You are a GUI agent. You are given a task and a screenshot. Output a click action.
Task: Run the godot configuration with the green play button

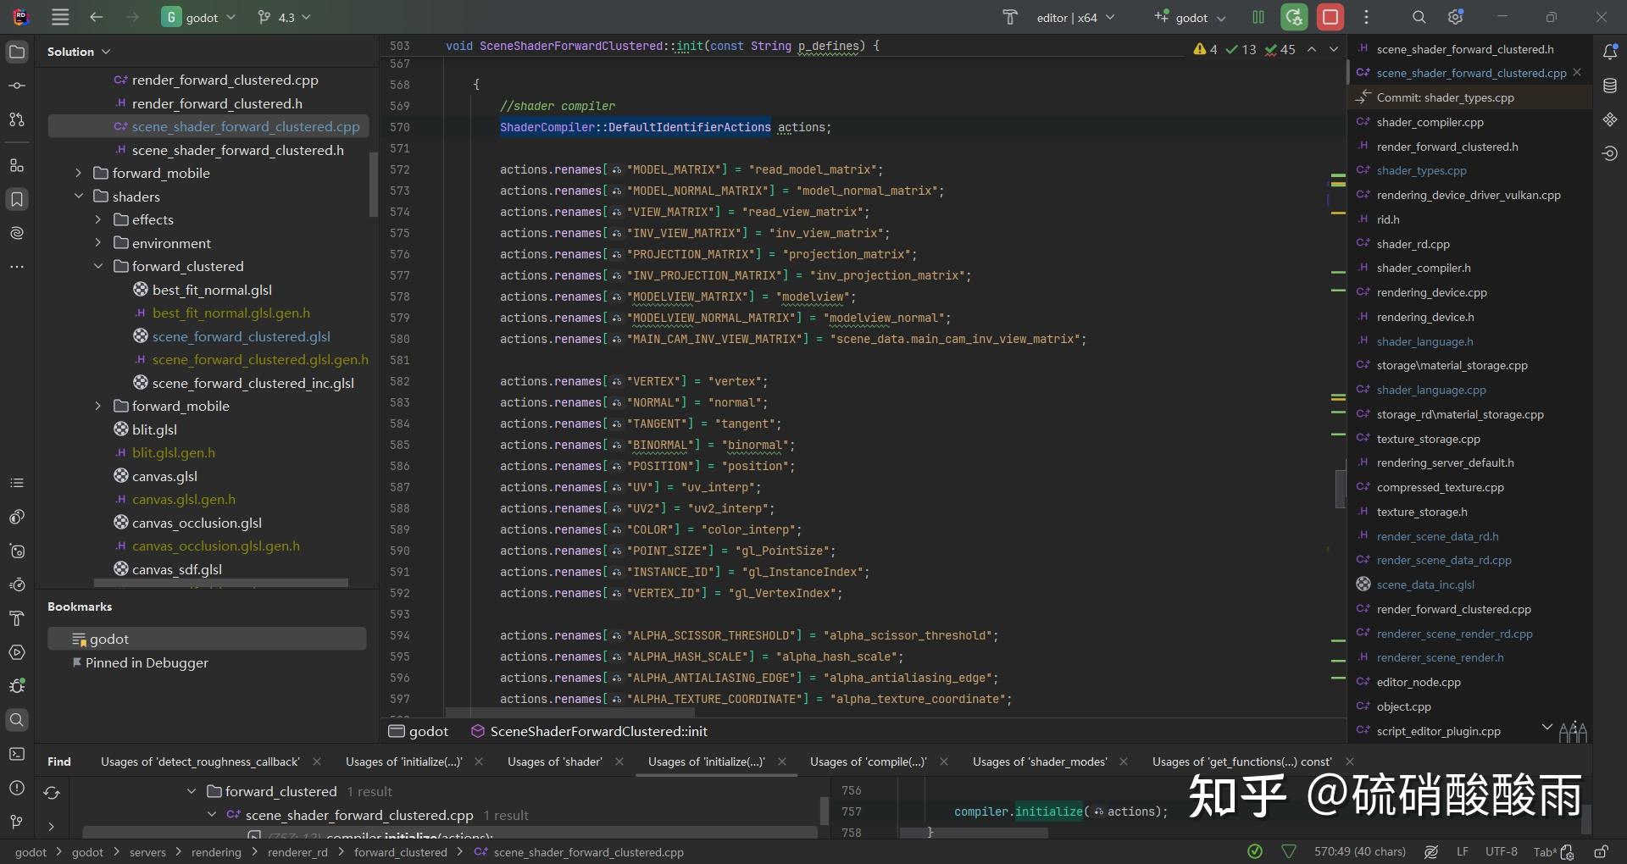pyautogui.click(x=1294, y=17)
